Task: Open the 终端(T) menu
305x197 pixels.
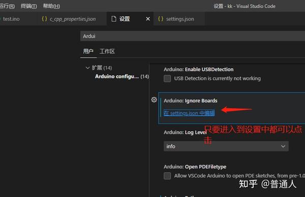Action: click(x=28, y=6)
